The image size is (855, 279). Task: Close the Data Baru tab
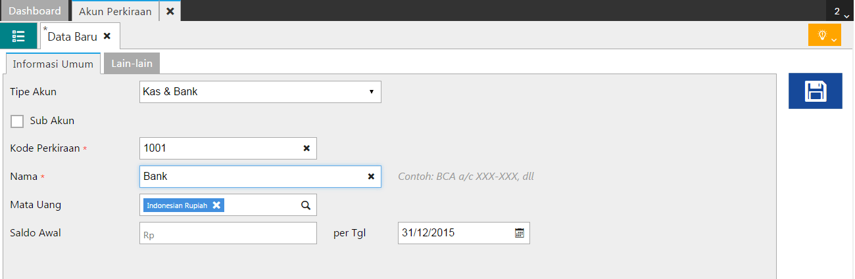(107, 36)
